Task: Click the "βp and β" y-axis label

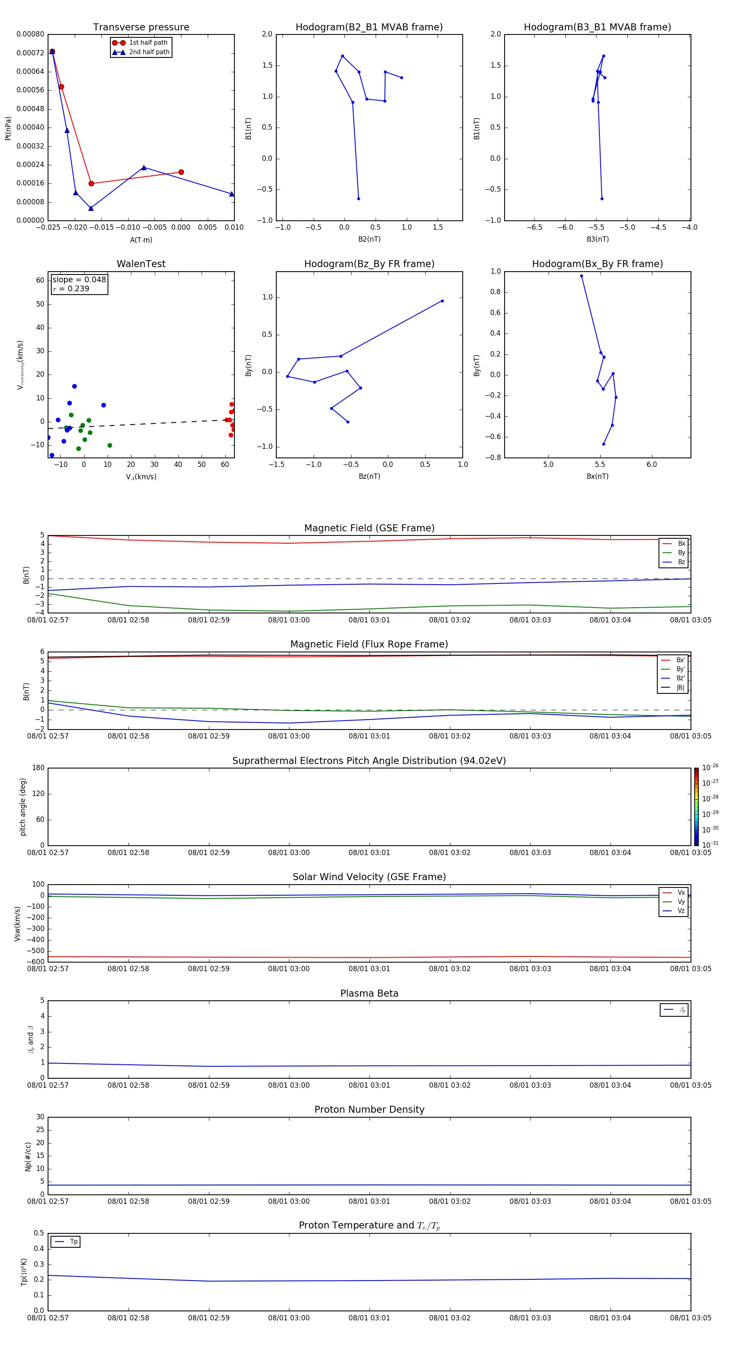Action: coord(30,1039)
